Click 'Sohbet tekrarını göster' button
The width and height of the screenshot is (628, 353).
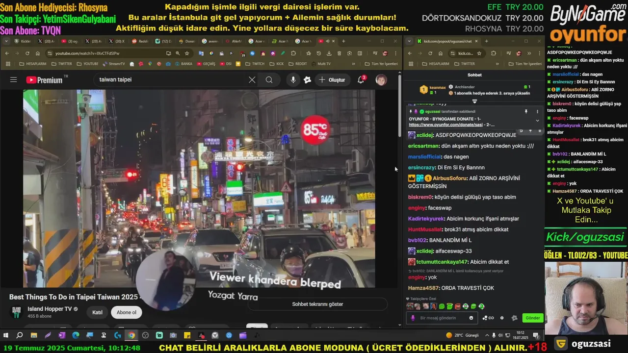[x=317, y=304]
